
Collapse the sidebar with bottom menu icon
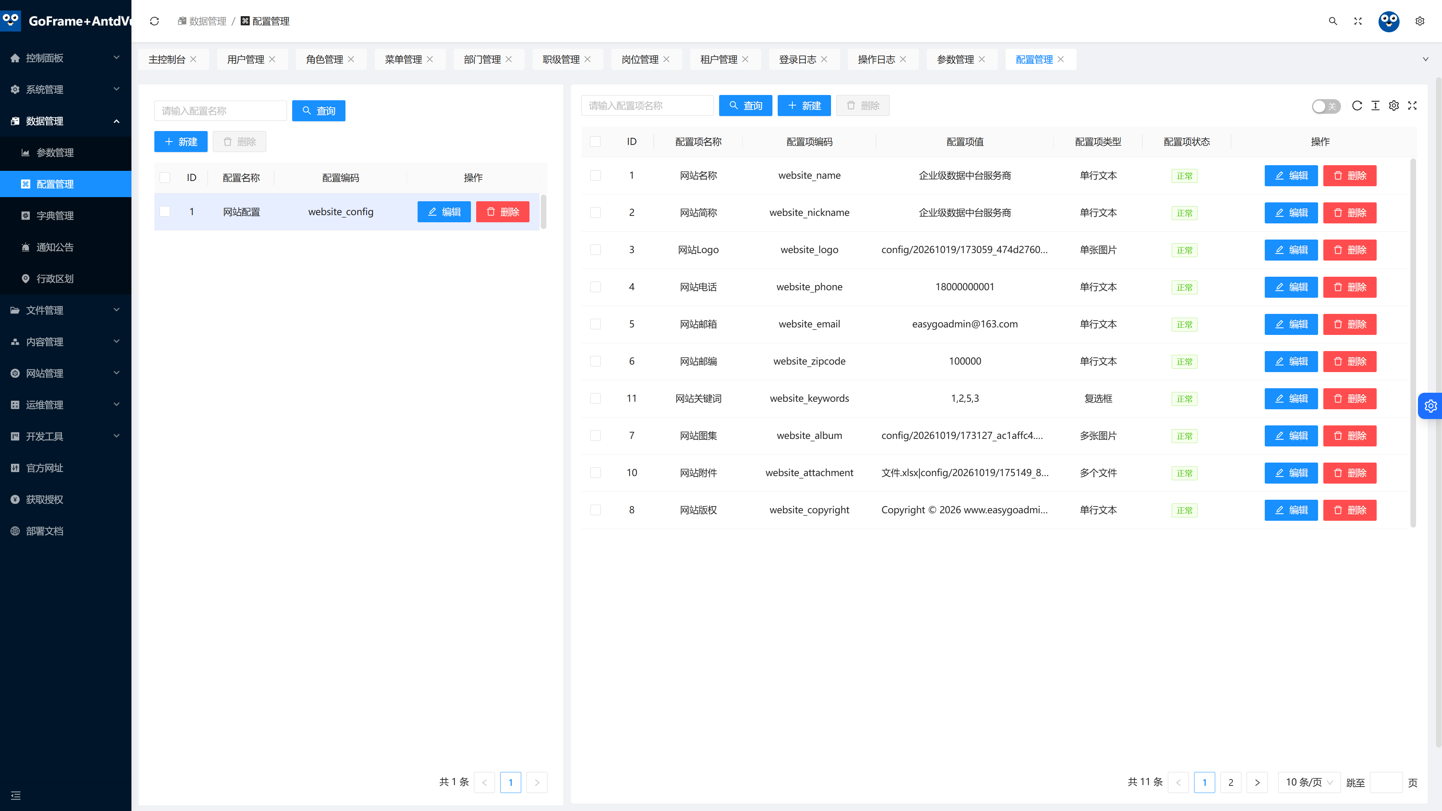(16, 795)
